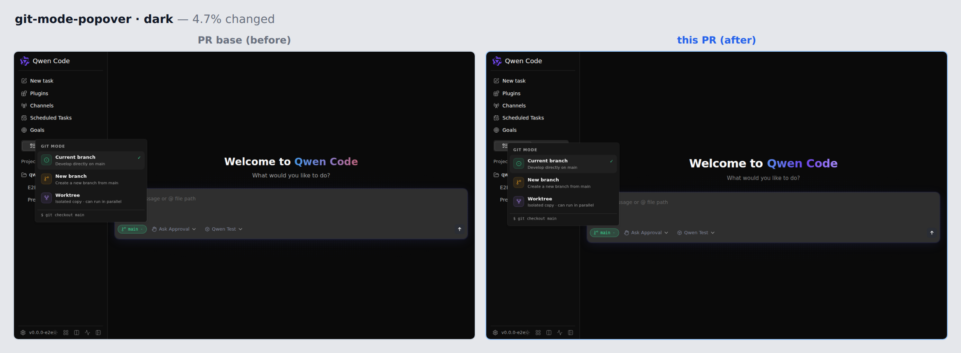Select Current branch option in after popover
Viewport: 961px width, 353px height.
(563, 164)
